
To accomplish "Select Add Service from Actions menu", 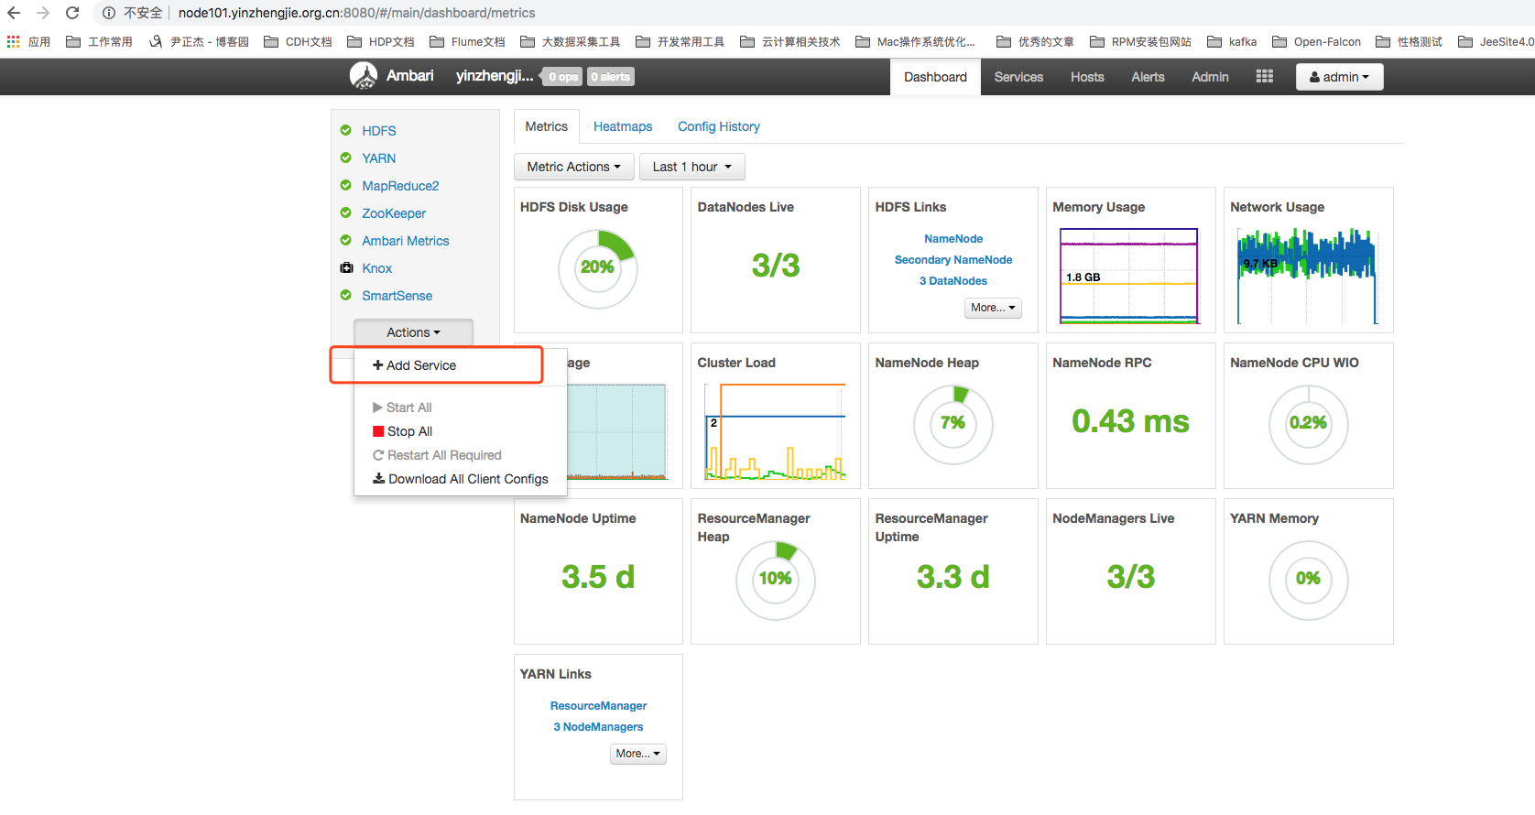I will [x=414, y=365].
